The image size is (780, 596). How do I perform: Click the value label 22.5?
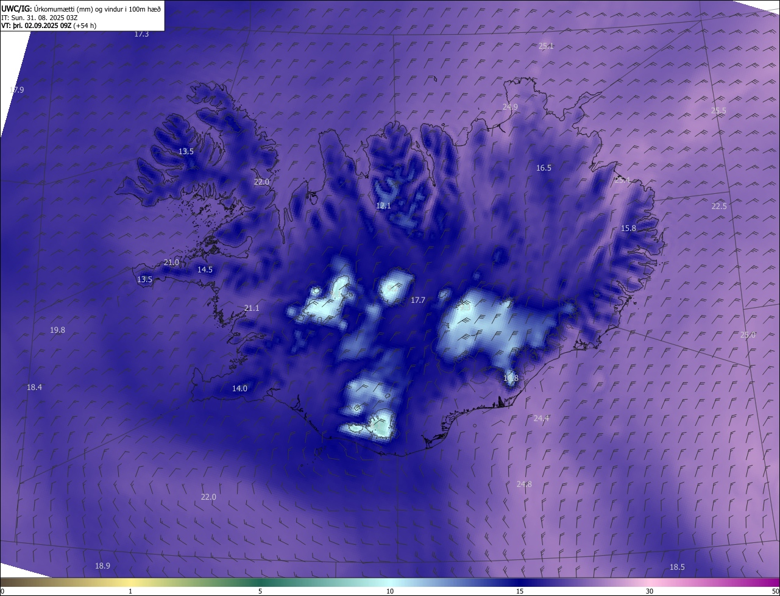(x=719, y=206)
